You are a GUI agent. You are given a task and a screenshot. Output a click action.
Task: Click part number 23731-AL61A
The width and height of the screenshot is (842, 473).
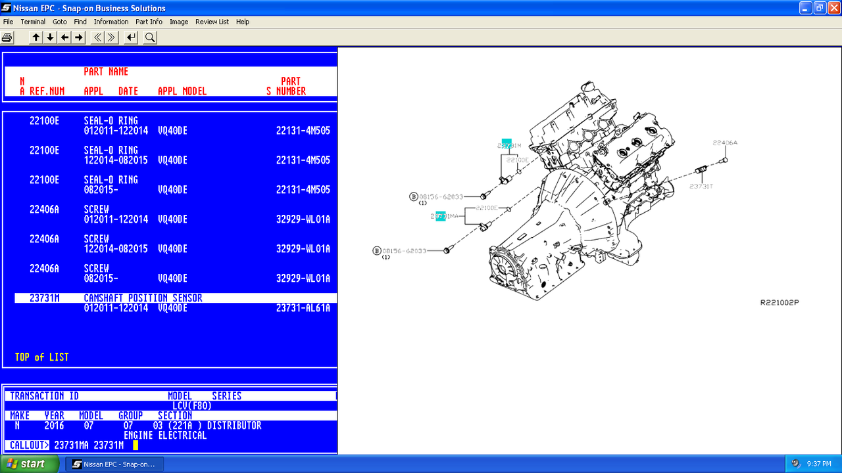[303, 308]
